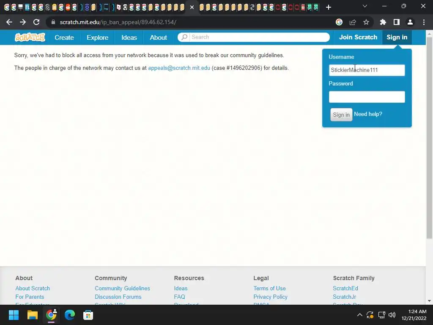Close the current tab
Image resolution: width=433 pixels, height=325 pixels.
point(192,7)
